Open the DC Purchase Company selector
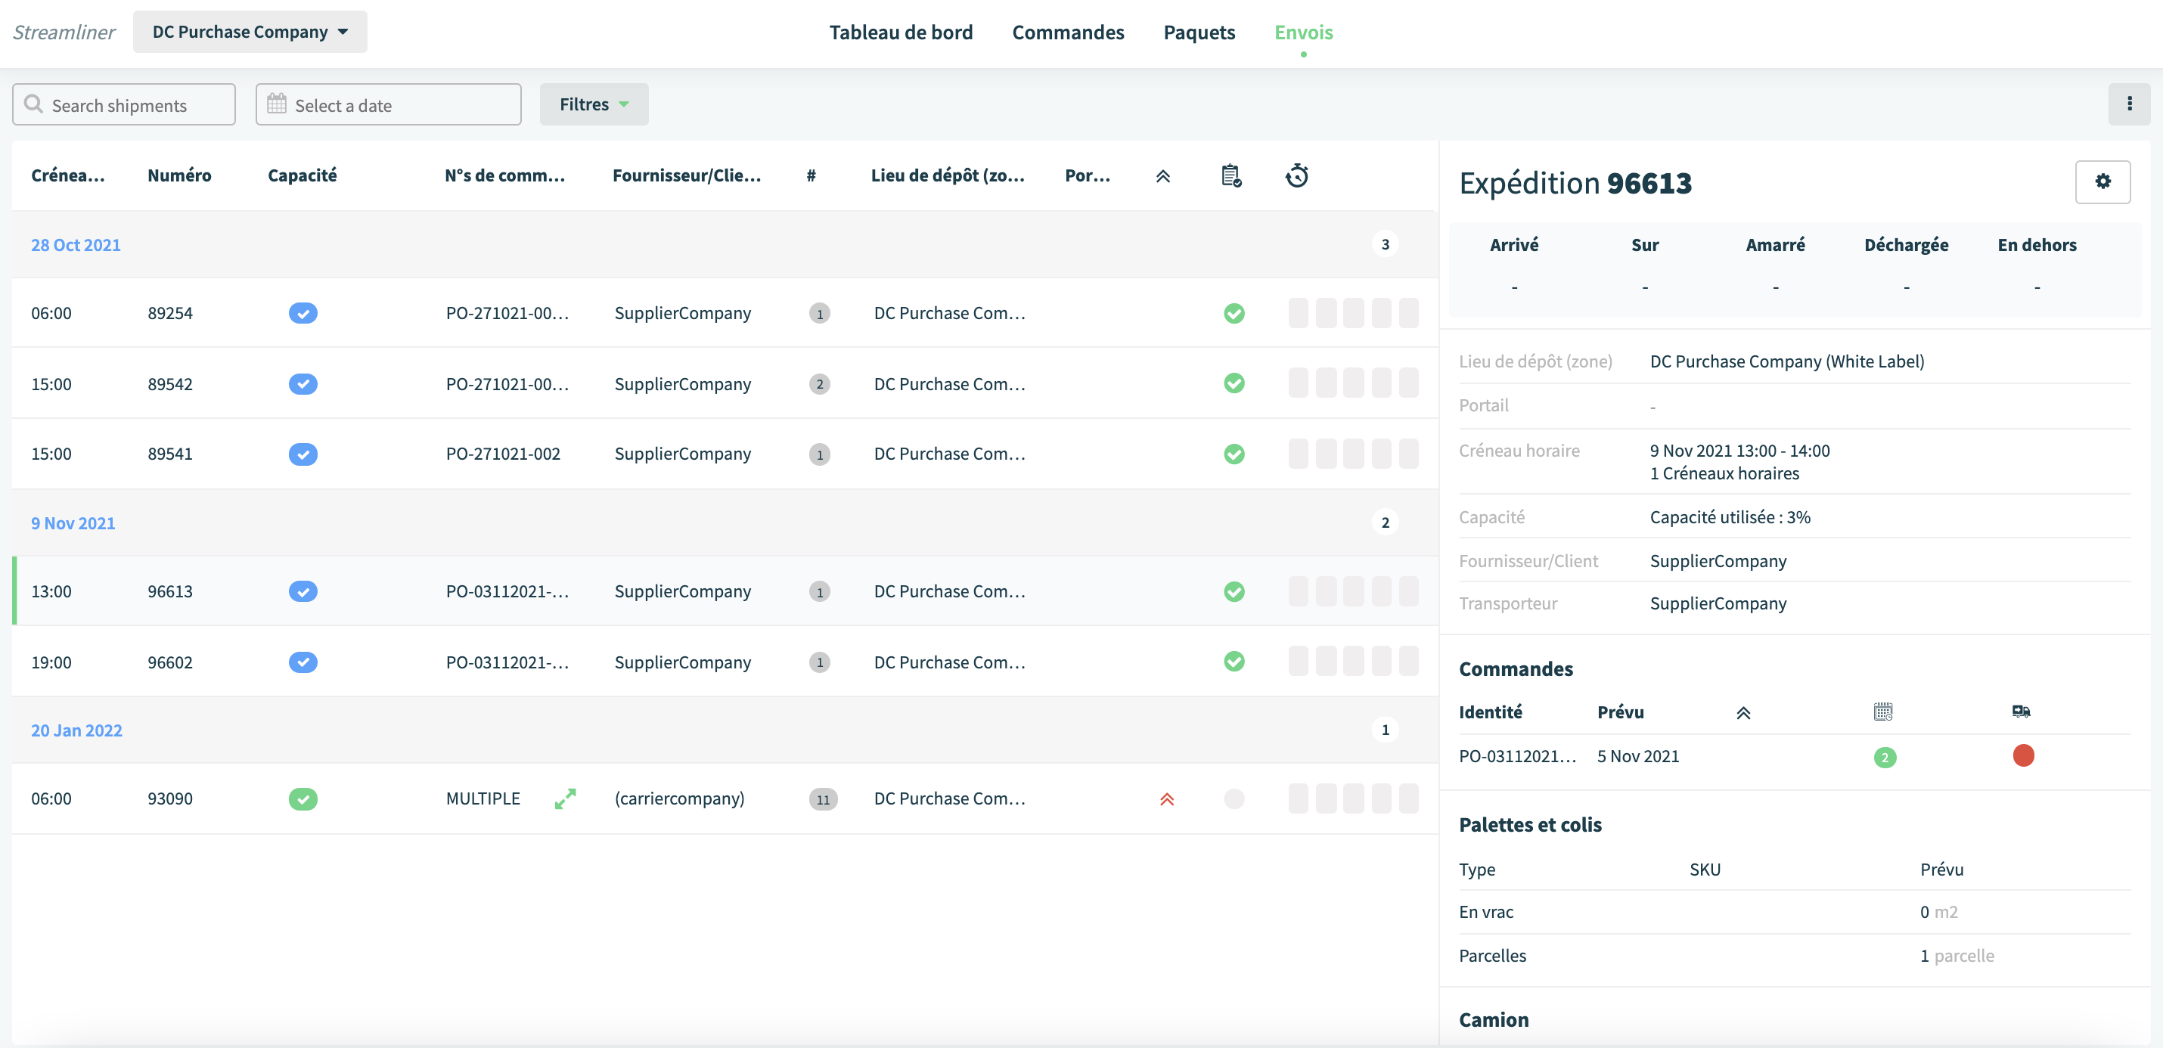 point(250,32)
